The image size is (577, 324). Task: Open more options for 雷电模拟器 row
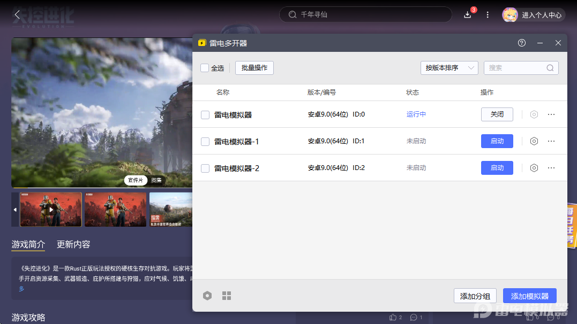(x=551, y=114)
